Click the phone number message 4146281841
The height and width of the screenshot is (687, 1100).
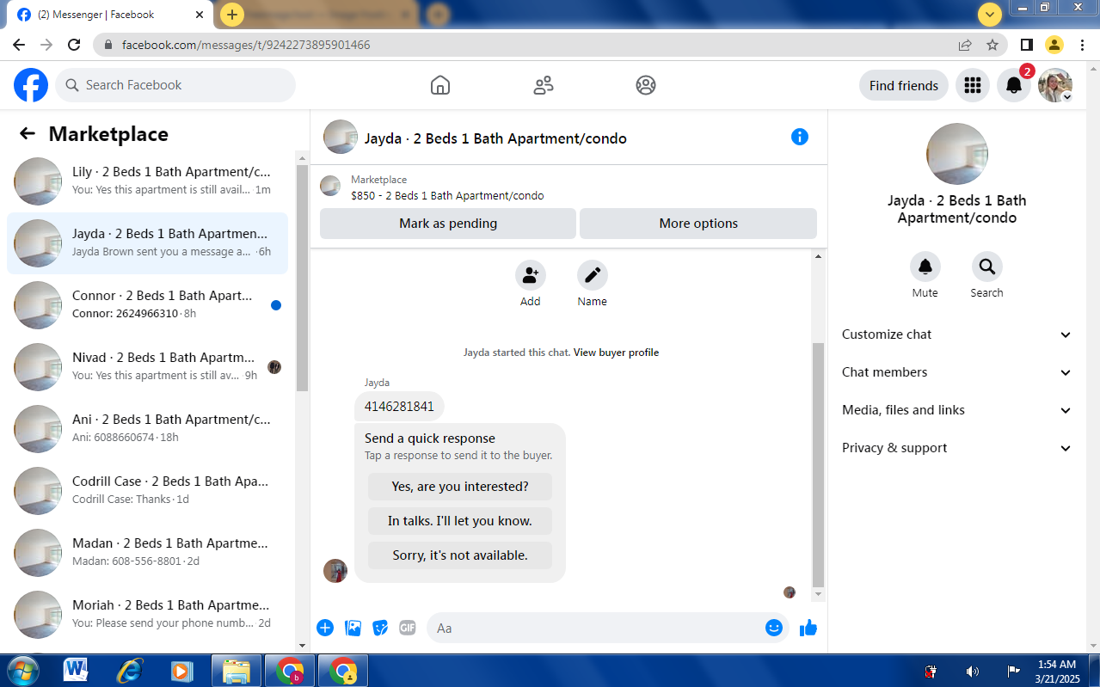(x=399, y=407)
